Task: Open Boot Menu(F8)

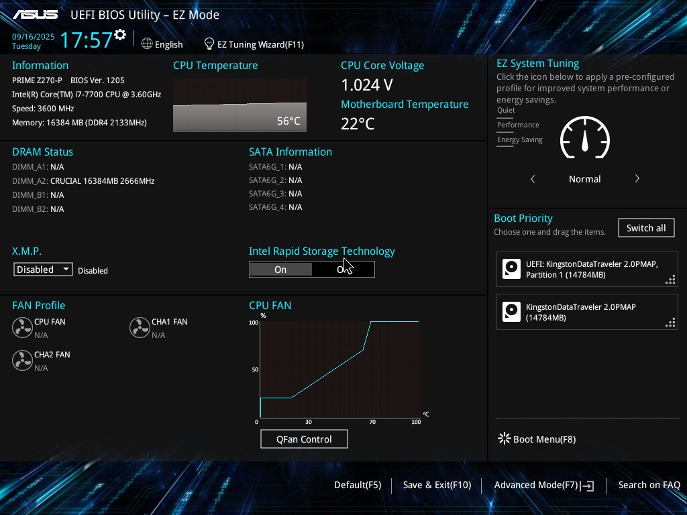Action: 544,439
